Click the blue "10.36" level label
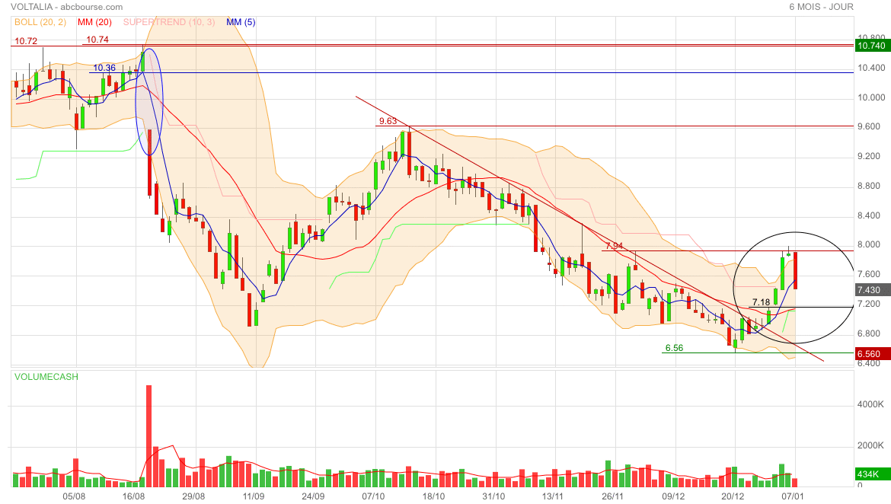This screenshot has width=891, height=504. point(104,68)
